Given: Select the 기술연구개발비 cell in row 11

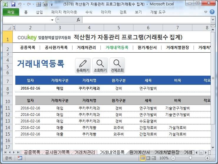Looking at the screenshot, I should coord(178,108).
